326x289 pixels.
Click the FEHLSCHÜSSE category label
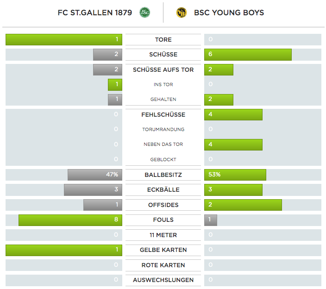point(163,115)
